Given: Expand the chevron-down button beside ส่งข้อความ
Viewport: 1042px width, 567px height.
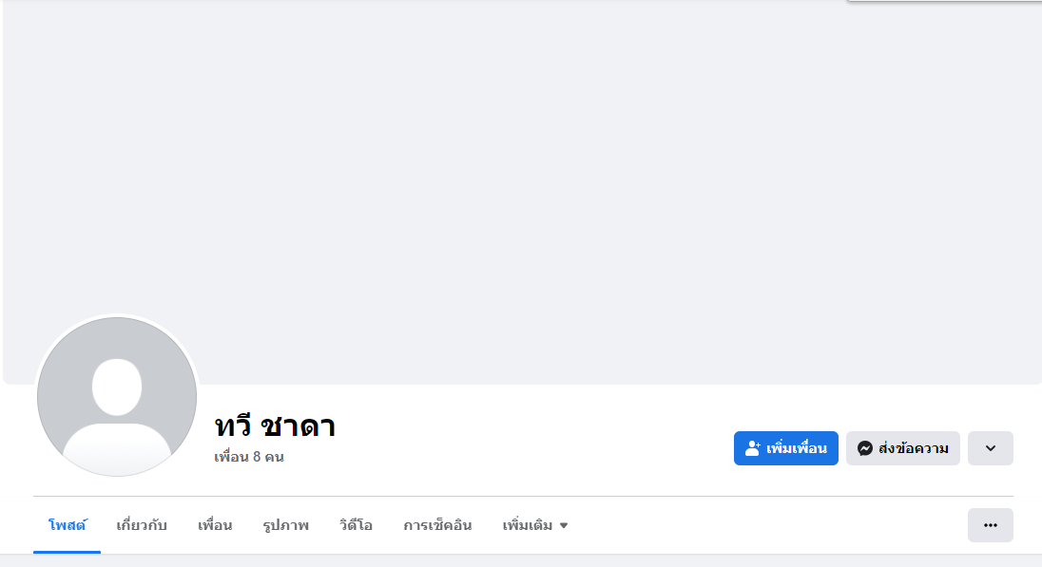Looking at the screenshot, I should tap(990, 448).
